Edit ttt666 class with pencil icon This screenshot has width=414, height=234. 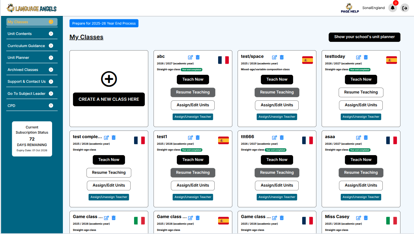(x=275, y=137)
